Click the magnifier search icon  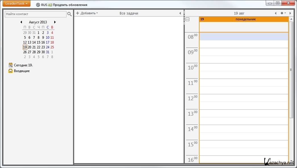coord(69,14)
